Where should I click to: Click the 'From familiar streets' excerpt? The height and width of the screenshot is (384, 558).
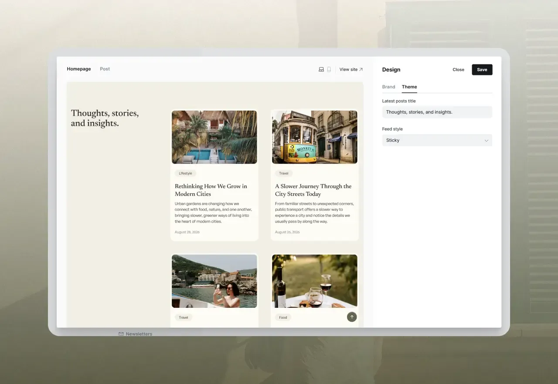pos(314,212)
